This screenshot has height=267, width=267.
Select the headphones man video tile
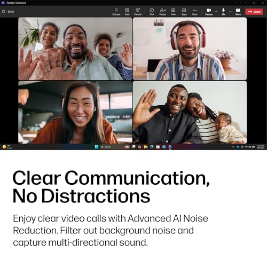coord(190,49)
